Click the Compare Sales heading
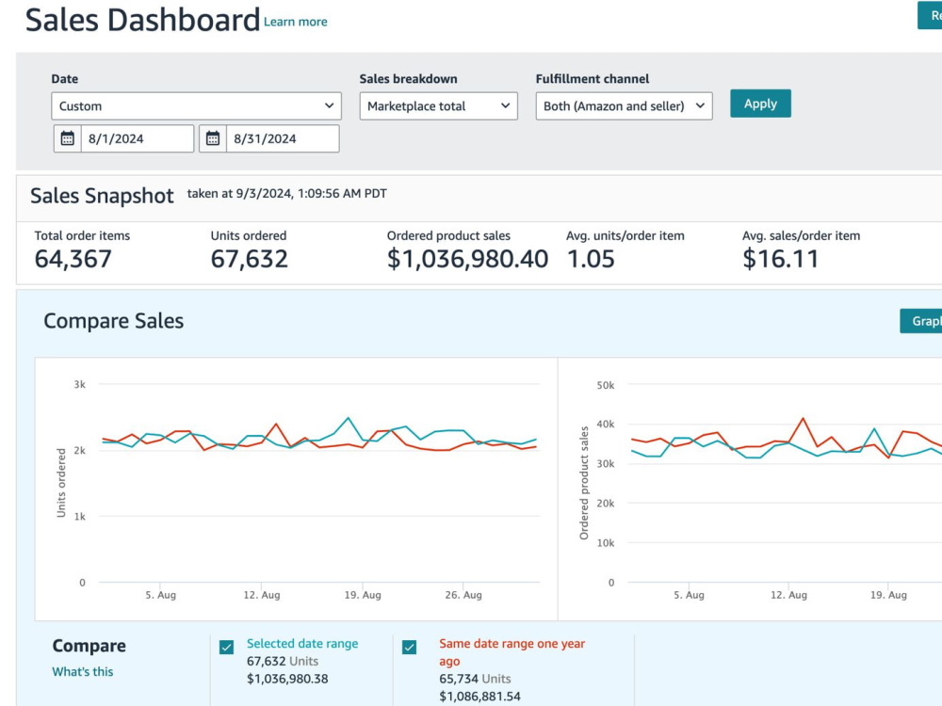 [114, 321]
